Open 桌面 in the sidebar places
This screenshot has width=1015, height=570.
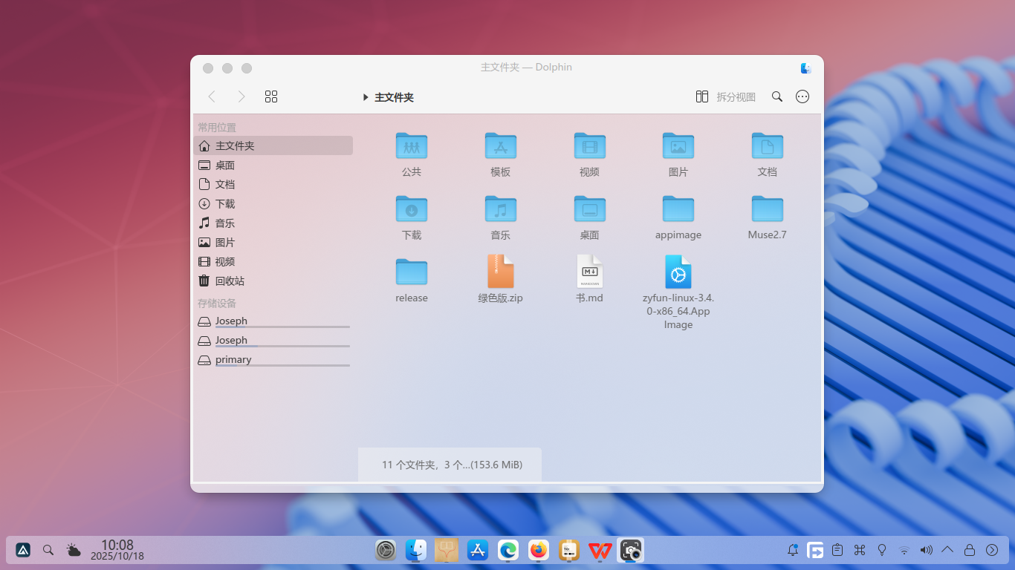[x=273, y=165]
